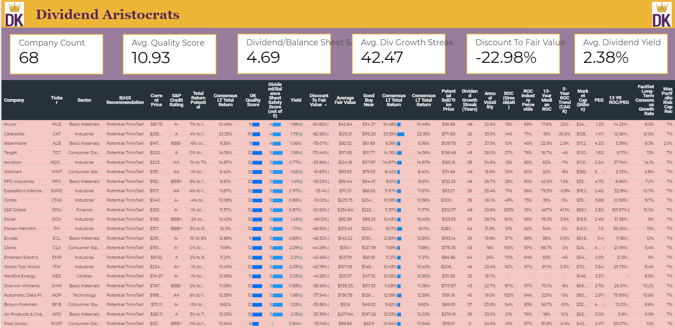Click the Ecolab company cell
Viewport: 675px width, 328px height.
[x=11, y=238]
